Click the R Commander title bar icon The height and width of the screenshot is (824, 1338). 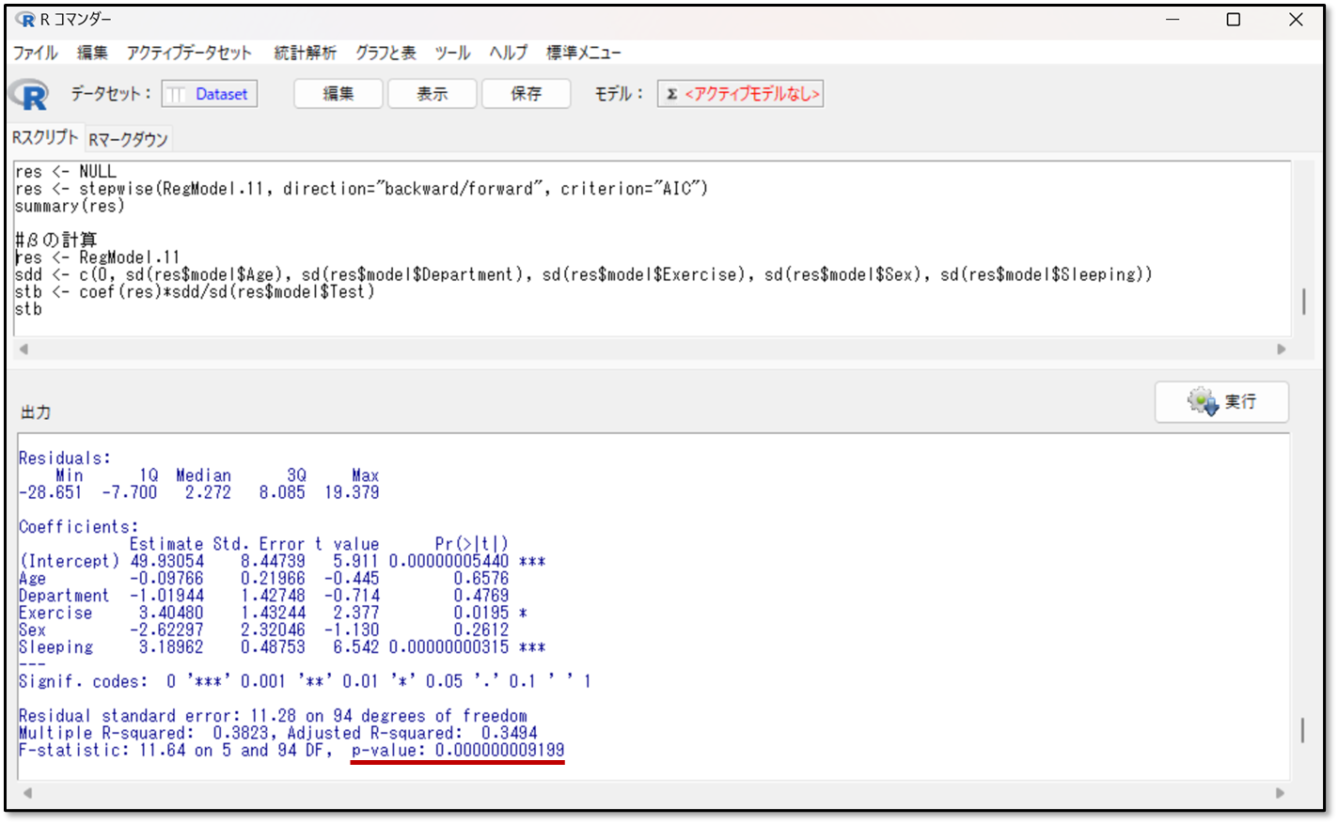(25, 20)
